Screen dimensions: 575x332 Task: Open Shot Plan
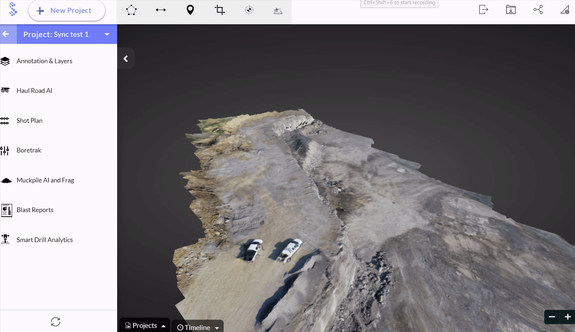coord(29,121)
